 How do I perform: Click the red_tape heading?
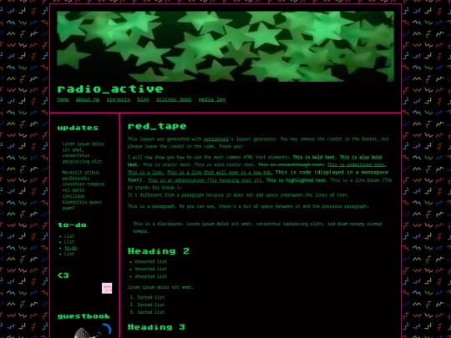pyautogui.click(x=157, y=126)
